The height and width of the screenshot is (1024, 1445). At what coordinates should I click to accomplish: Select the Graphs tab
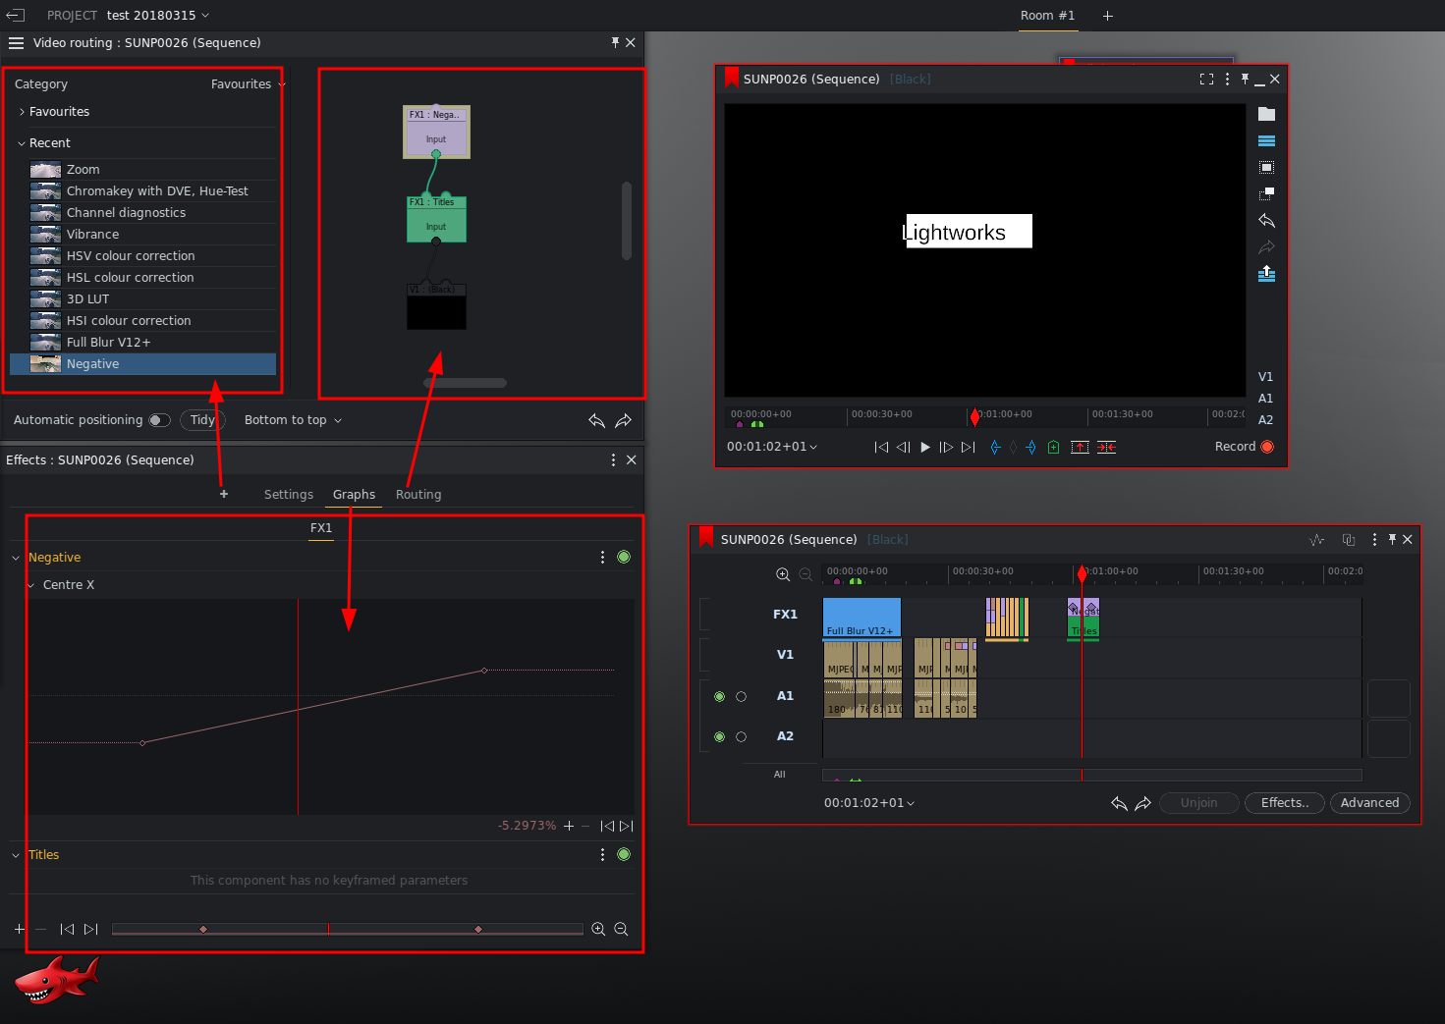(354, 495)
